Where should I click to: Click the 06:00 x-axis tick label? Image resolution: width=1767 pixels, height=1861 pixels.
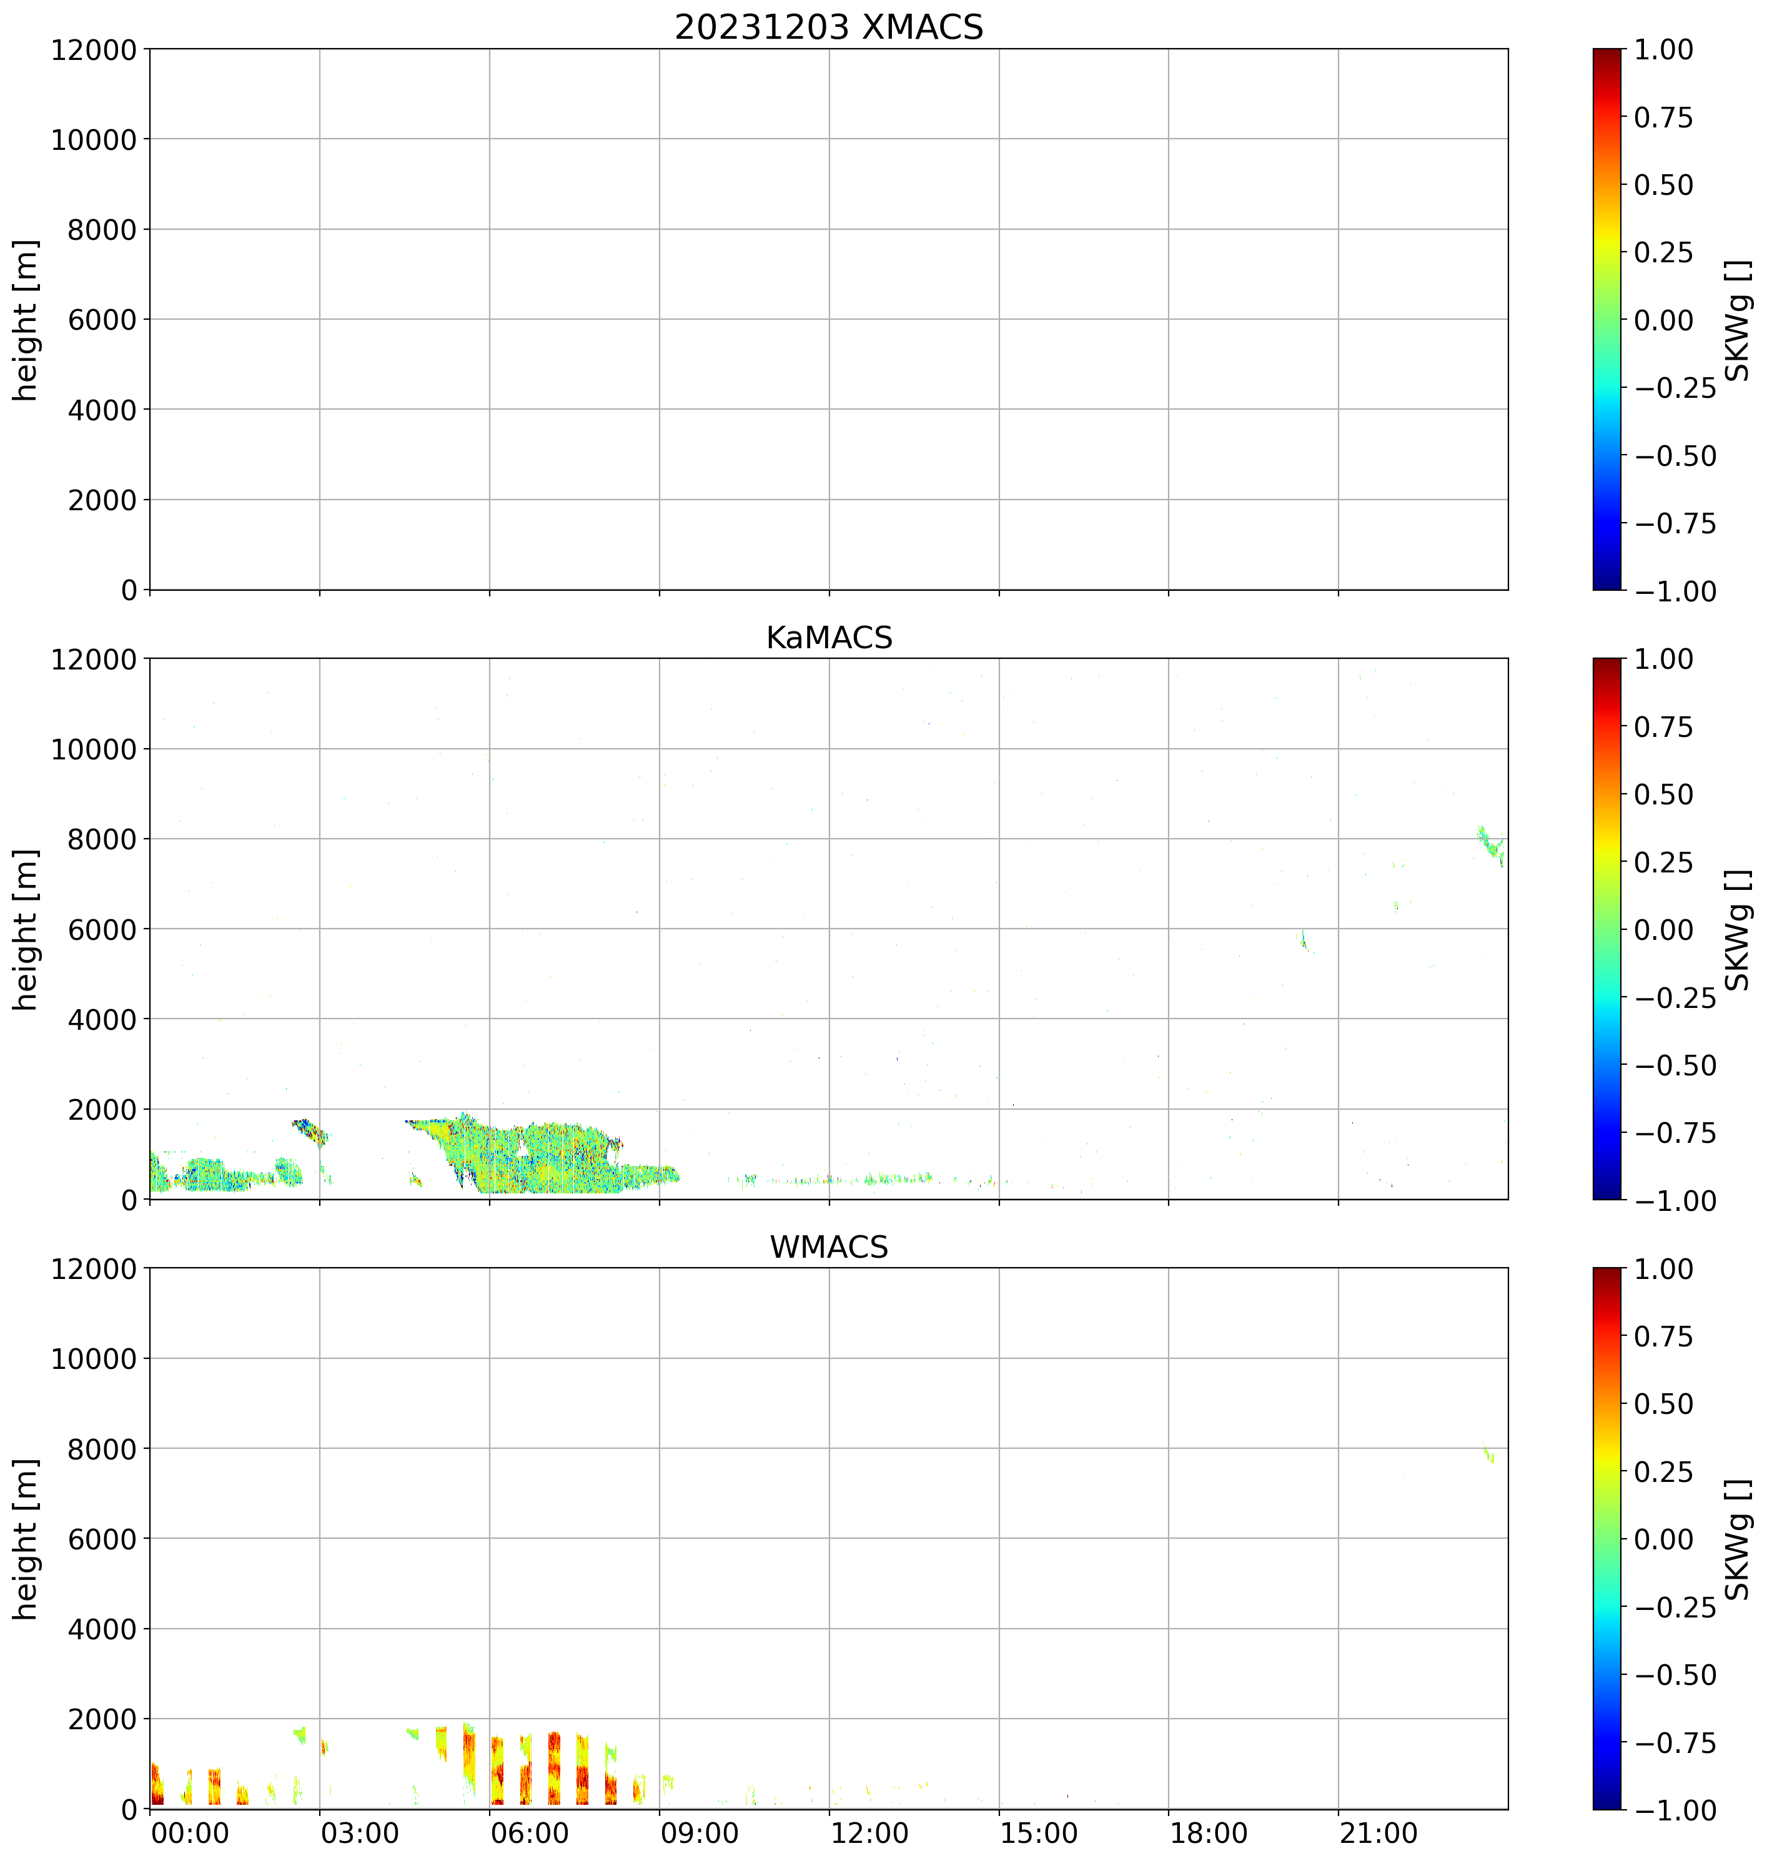[528, 1834]
